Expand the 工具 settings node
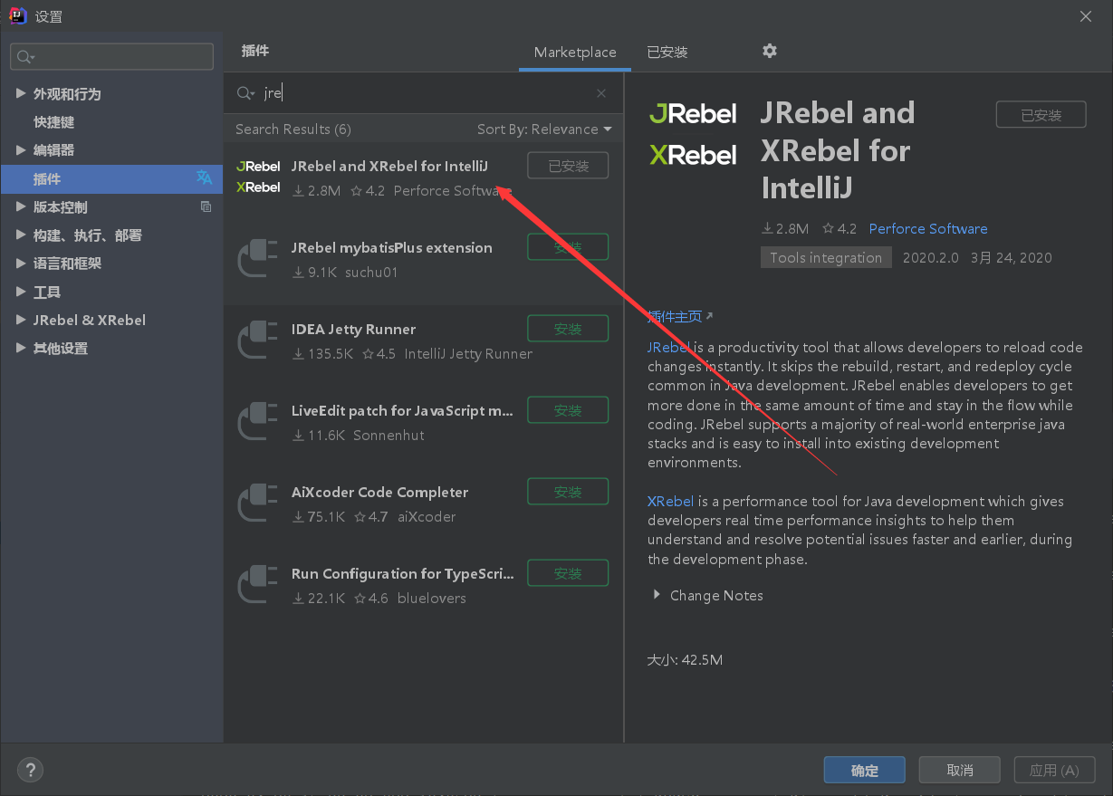 tap(21, 292)
